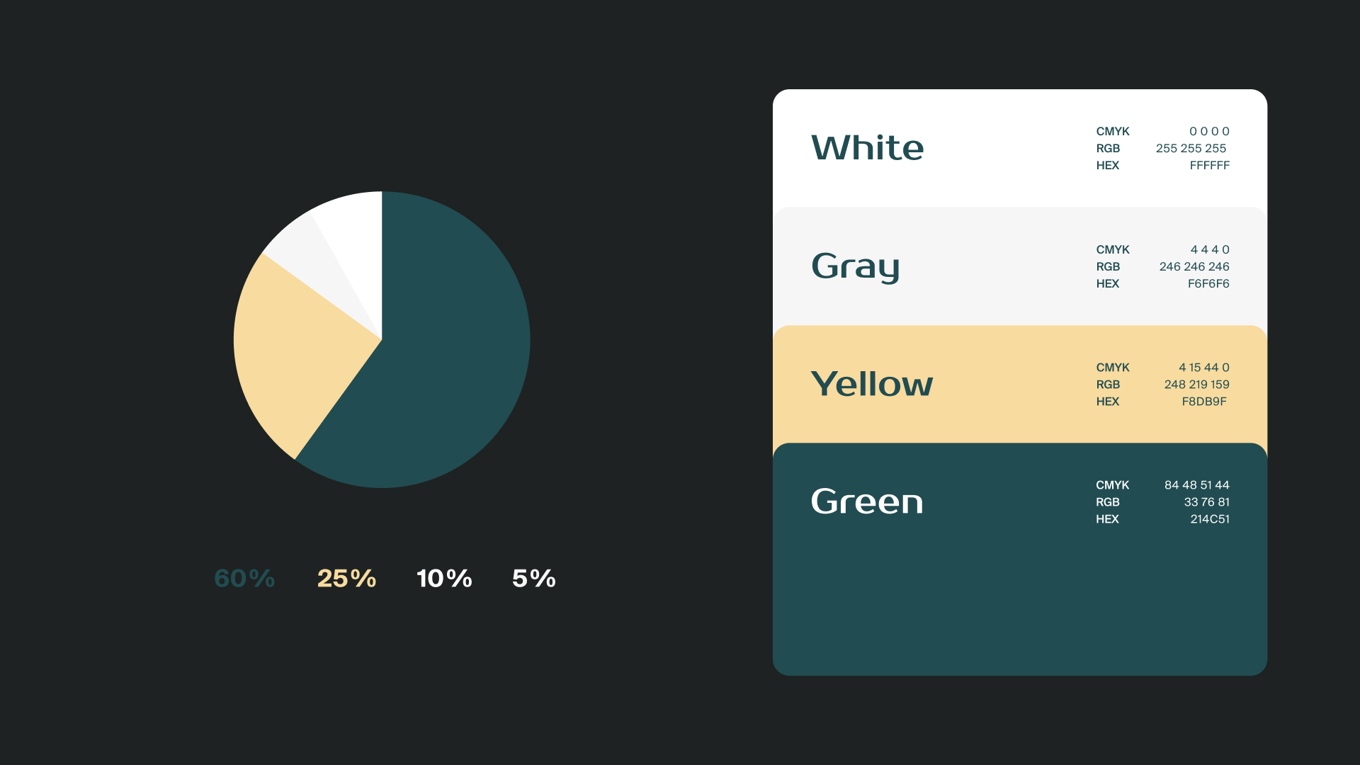Viewport: 1360px width, 765px height.
Task: Select the gray CMYK value 4 4 4 0
Action: [x=1210, y=250]
